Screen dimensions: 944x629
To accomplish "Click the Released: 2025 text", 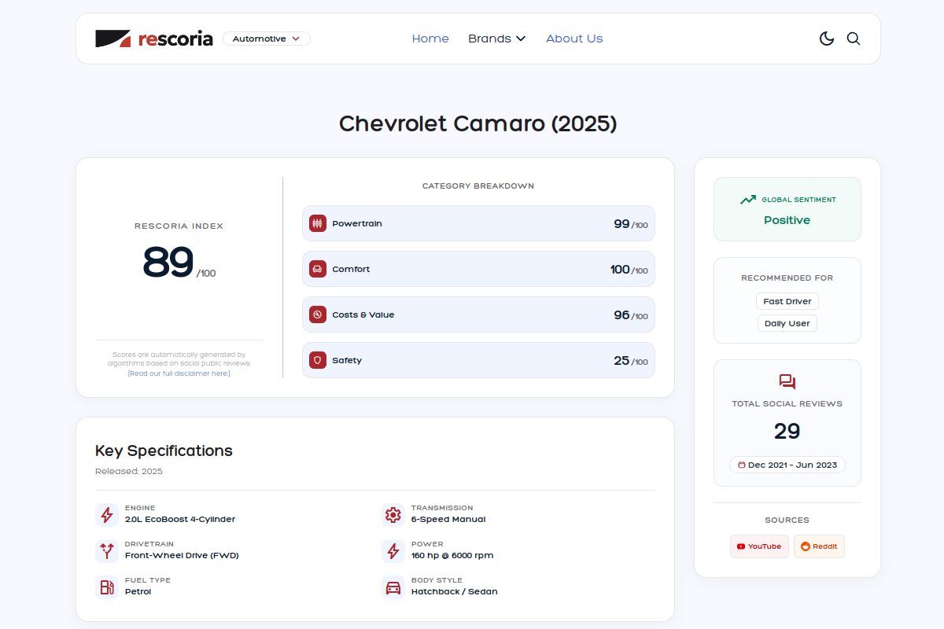I will 129,472.
